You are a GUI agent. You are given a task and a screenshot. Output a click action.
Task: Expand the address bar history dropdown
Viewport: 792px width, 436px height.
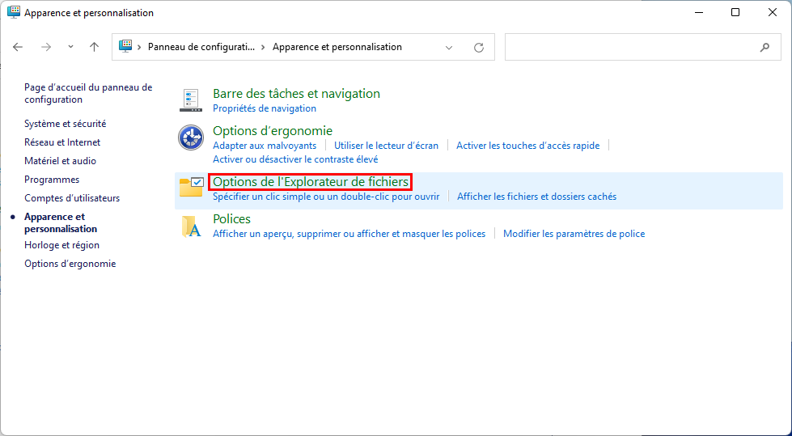click(x=448, y=48)
